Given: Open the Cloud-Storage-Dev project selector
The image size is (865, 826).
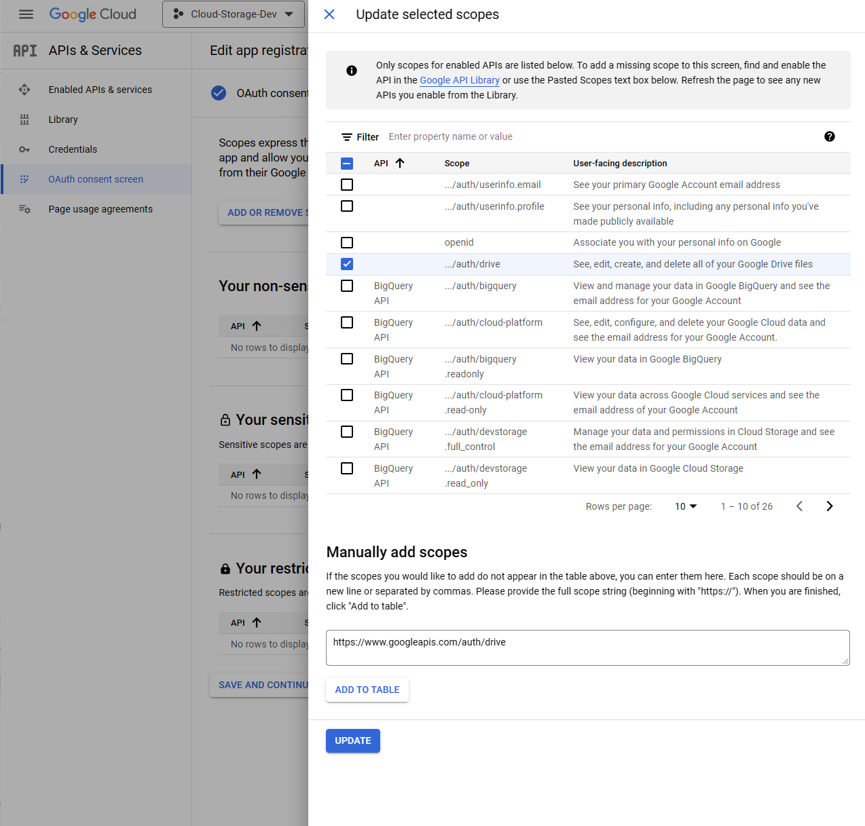Looking at the screenshot, I should 233,14.
